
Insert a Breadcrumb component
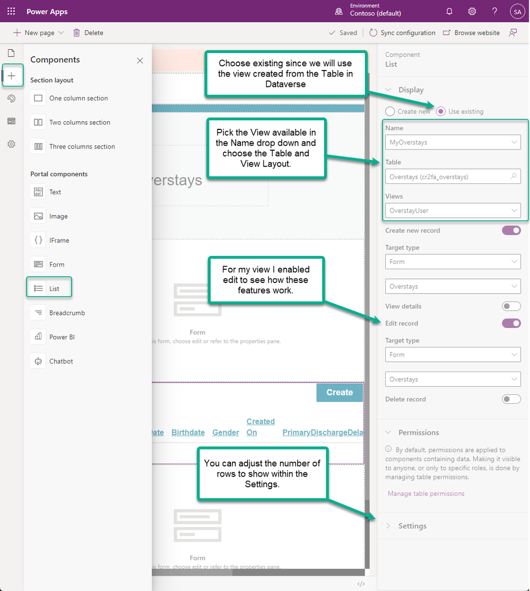[x=58, y=313]
